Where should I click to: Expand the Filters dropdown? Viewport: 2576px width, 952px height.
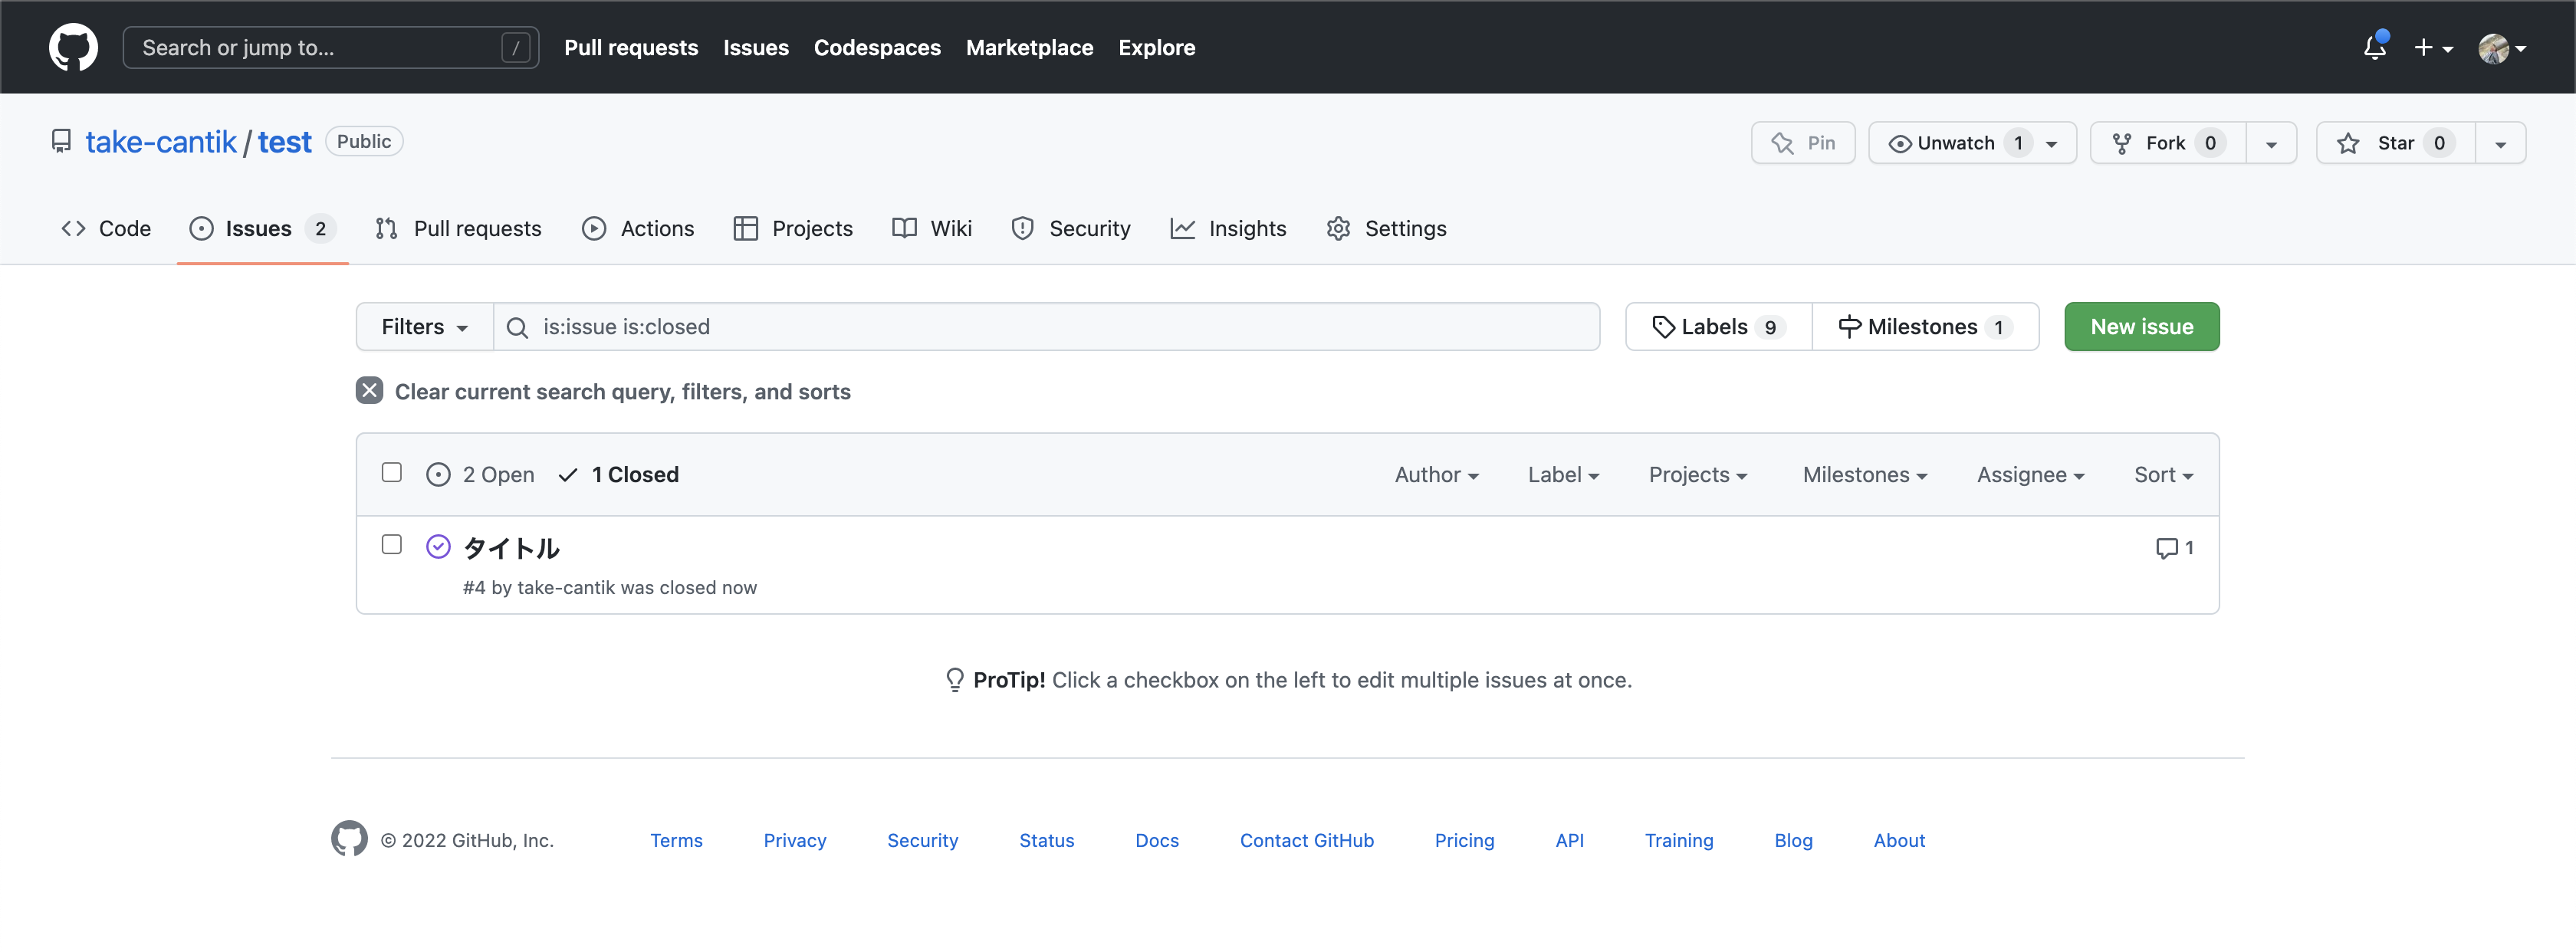(x=424, y=327)
